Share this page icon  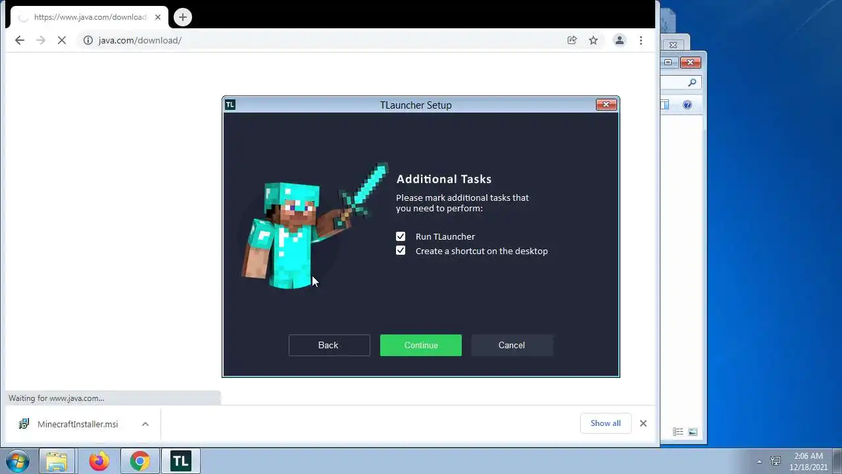tap(572, 40)
